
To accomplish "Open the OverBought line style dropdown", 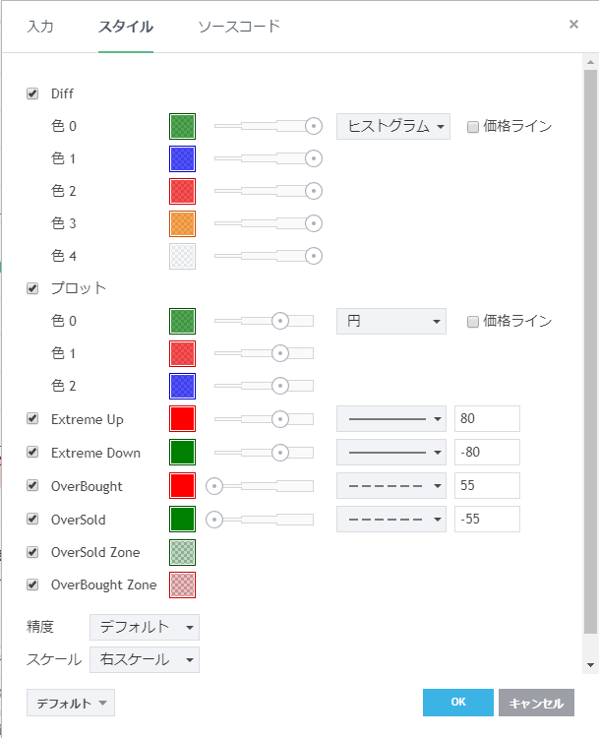I will point(391,486).
